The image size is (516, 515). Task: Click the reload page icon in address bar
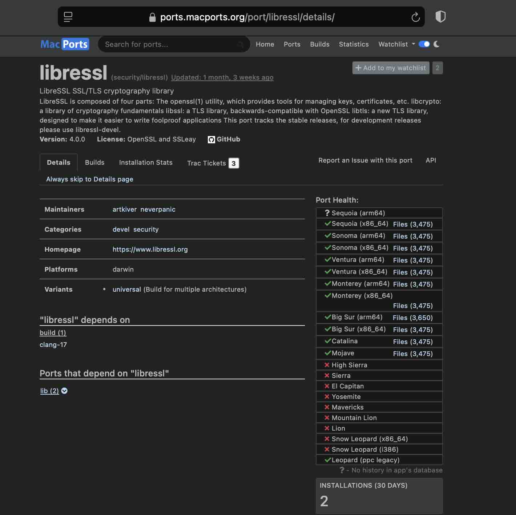click(x=415, y=17)
